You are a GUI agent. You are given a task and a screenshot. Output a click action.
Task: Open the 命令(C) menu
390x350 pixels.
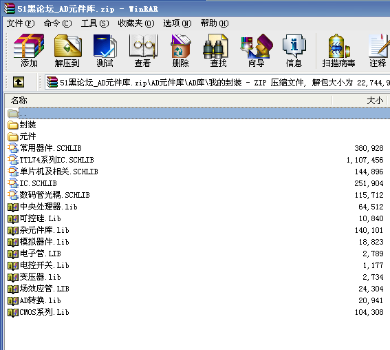pos(58,23)
